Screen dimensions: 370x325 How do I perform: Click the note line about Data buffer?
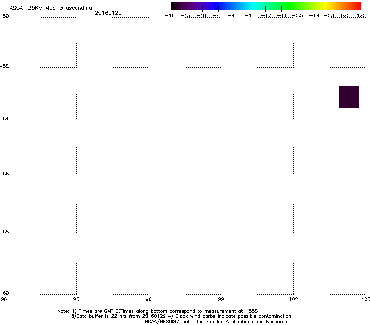(x=181, y=316)
